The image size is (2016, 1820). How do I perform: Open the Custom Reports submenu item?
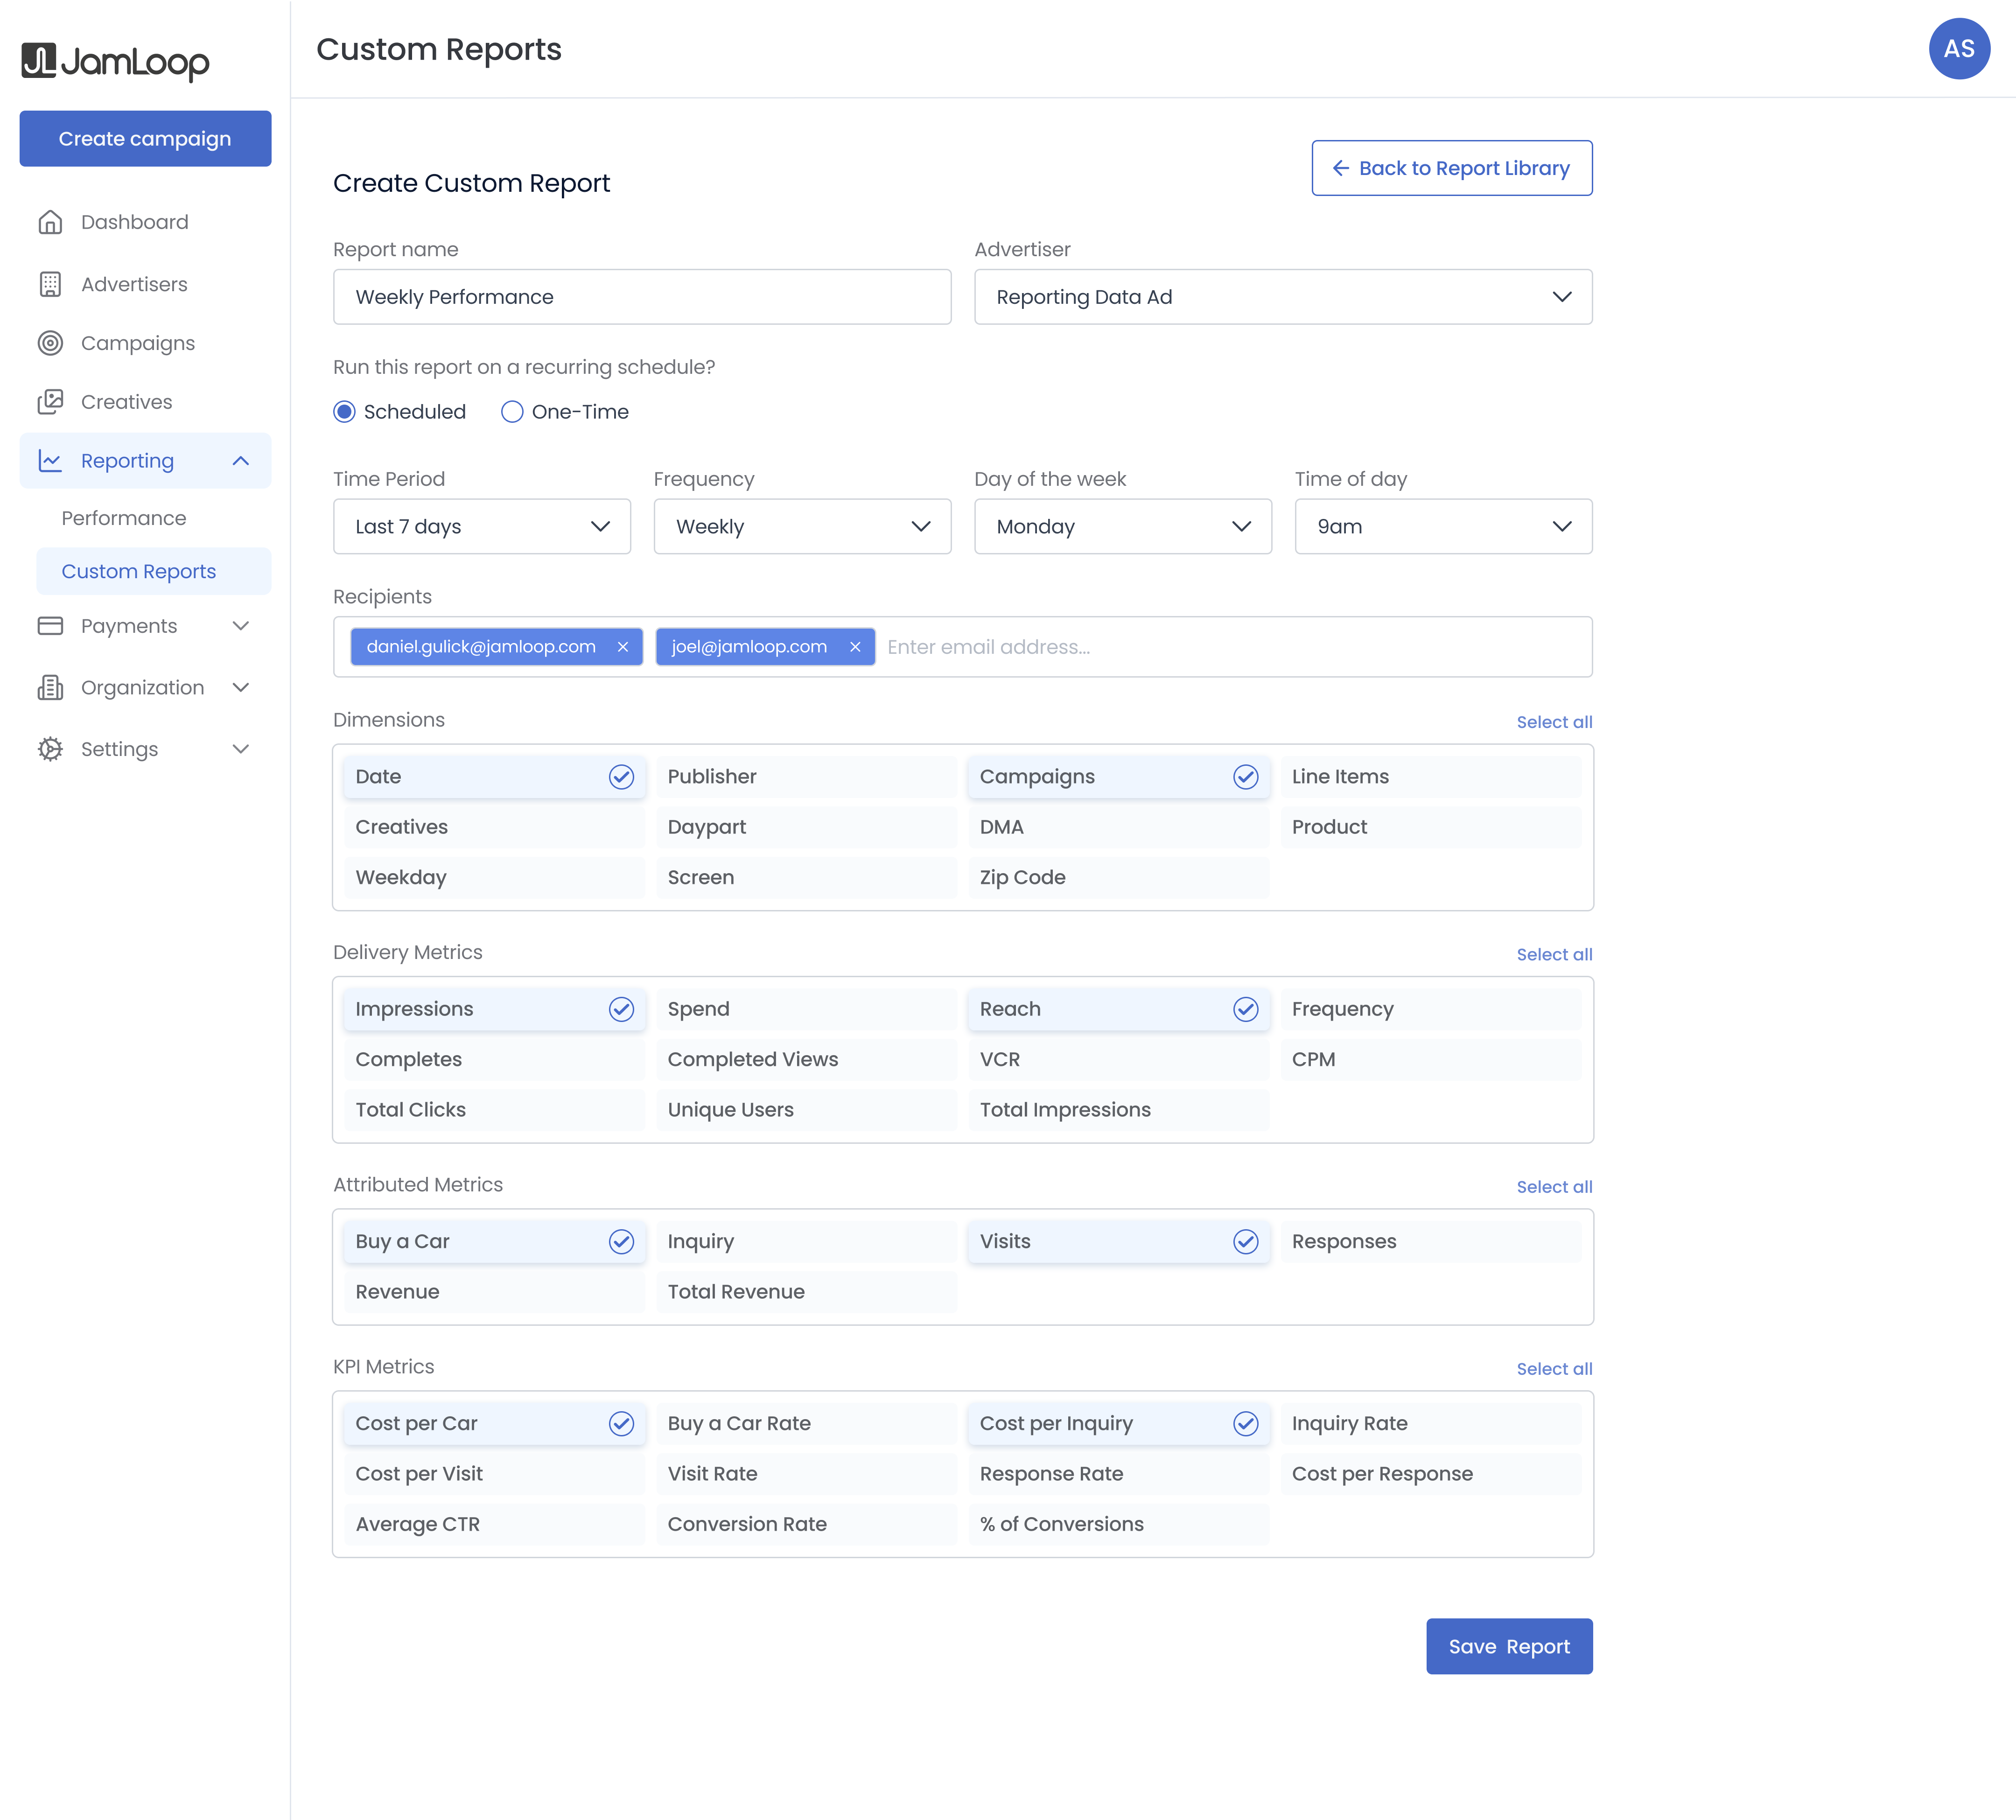click(x=139, y=571)
